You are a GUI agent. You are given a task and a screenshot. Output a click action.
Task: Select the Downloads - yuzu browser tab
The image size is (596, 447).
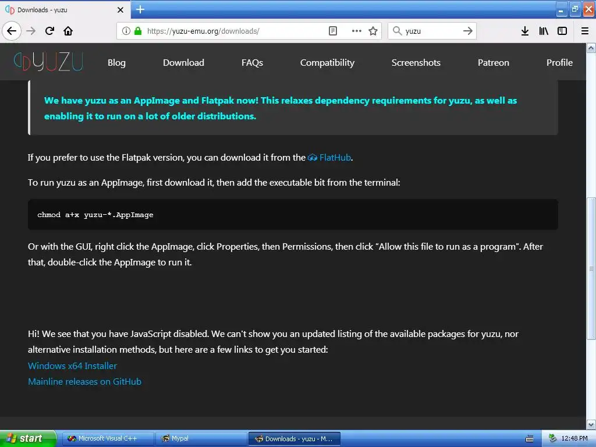tap(64, 9)
